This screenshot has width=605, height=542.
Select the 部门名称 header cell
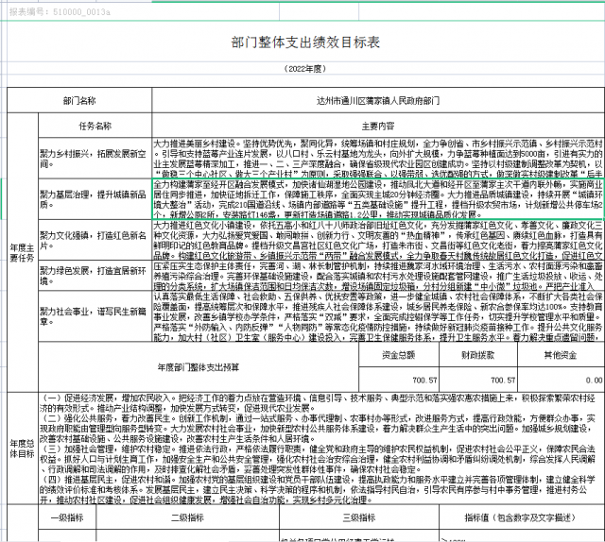pyautogui.click(x=79, y=101)
